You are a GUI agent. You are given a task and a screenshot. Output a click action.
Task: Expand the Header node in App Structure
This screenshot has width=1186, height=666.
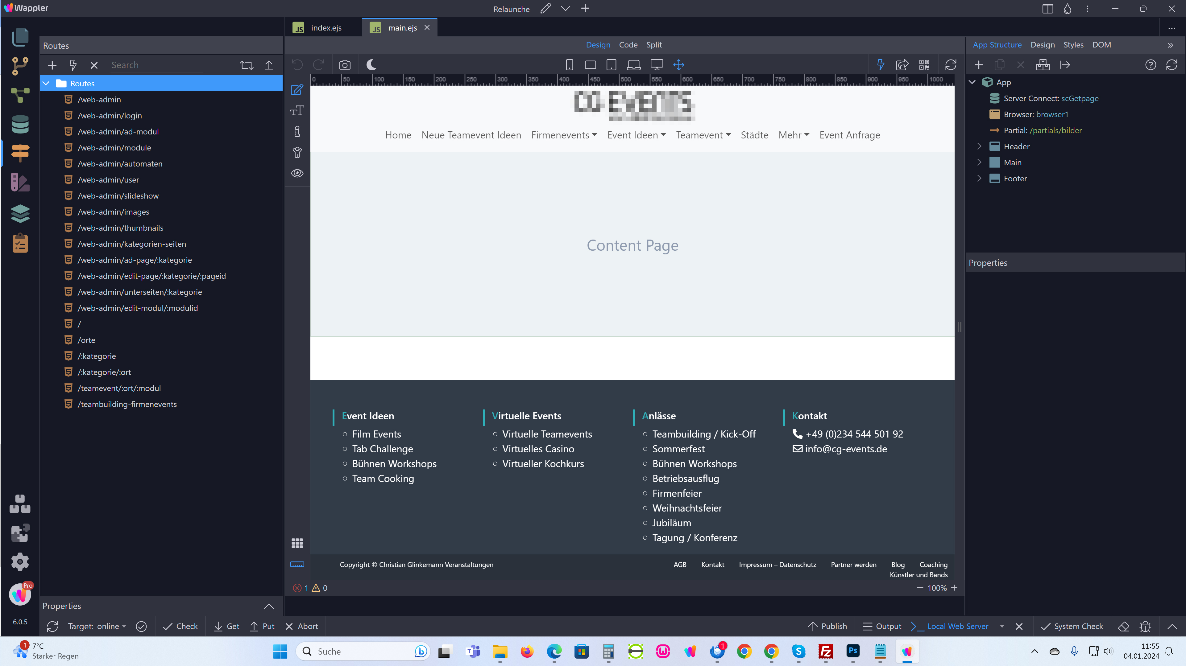click(x=979, y=146)
